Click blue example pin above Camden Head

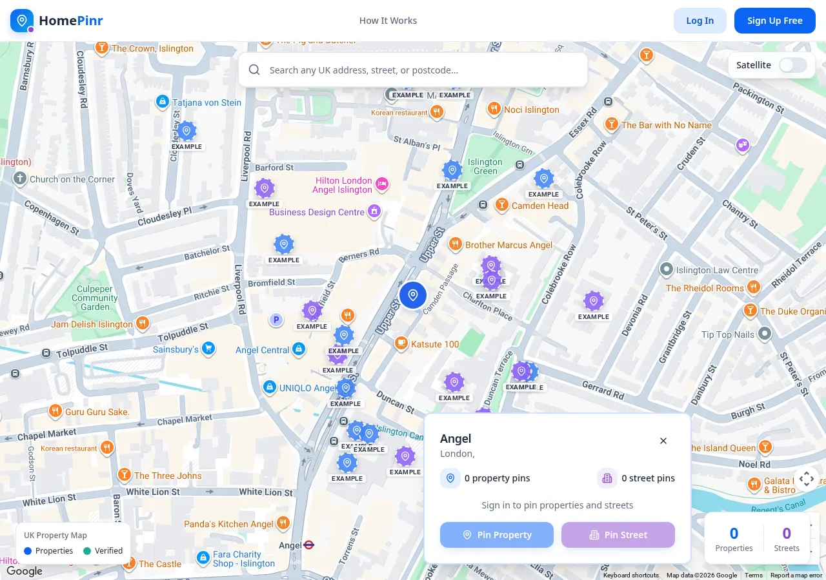[544, 179]
